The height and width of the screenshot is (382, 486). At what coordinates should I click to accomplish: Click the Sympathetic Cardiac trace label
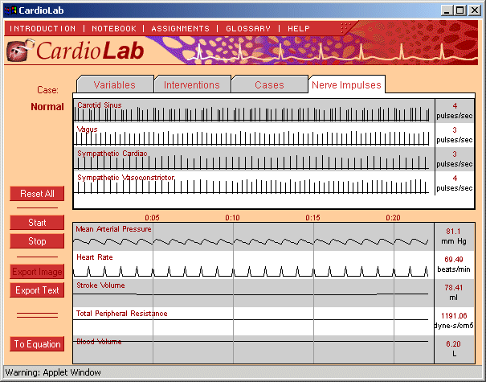point(112,154)
